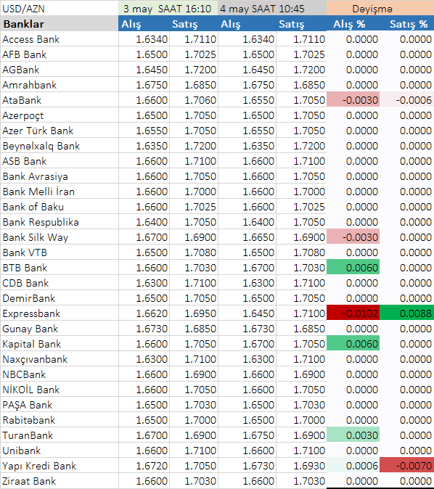The width and height of the screenshot is (434, 489).
Task: Select the 3 may SAAT 16:10 header
Action: [x=168, y=9]
